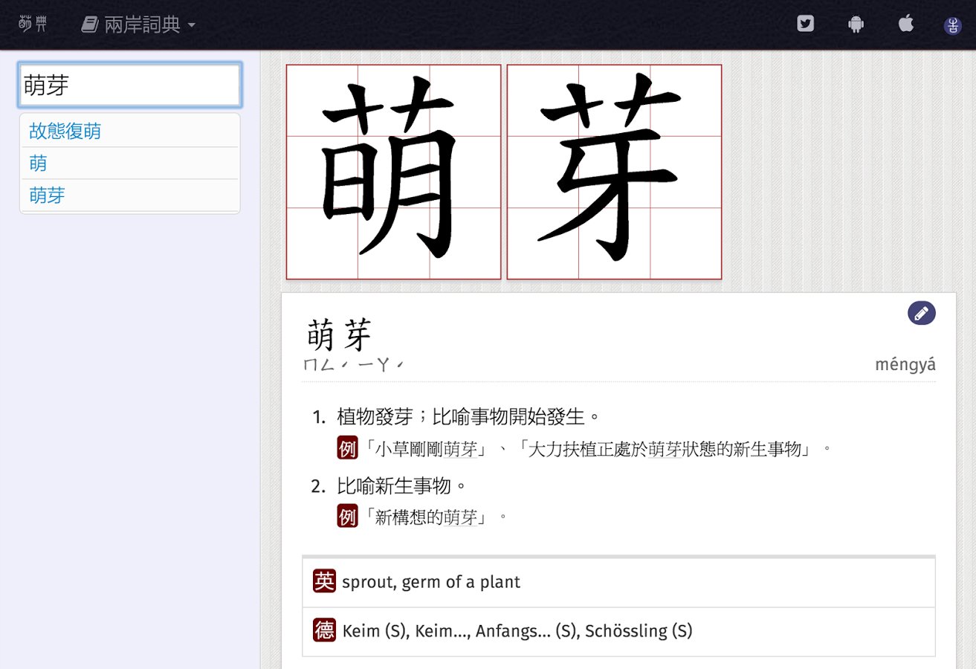Click the 例 badge under definition 1
976x669 pixels.
[x=348, y=448]
